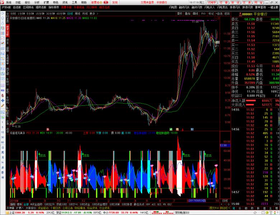Switch chart to 15分钟 period
Viewport: 280px width, 215px height.
pyautogui.click(x=40, y=14)
